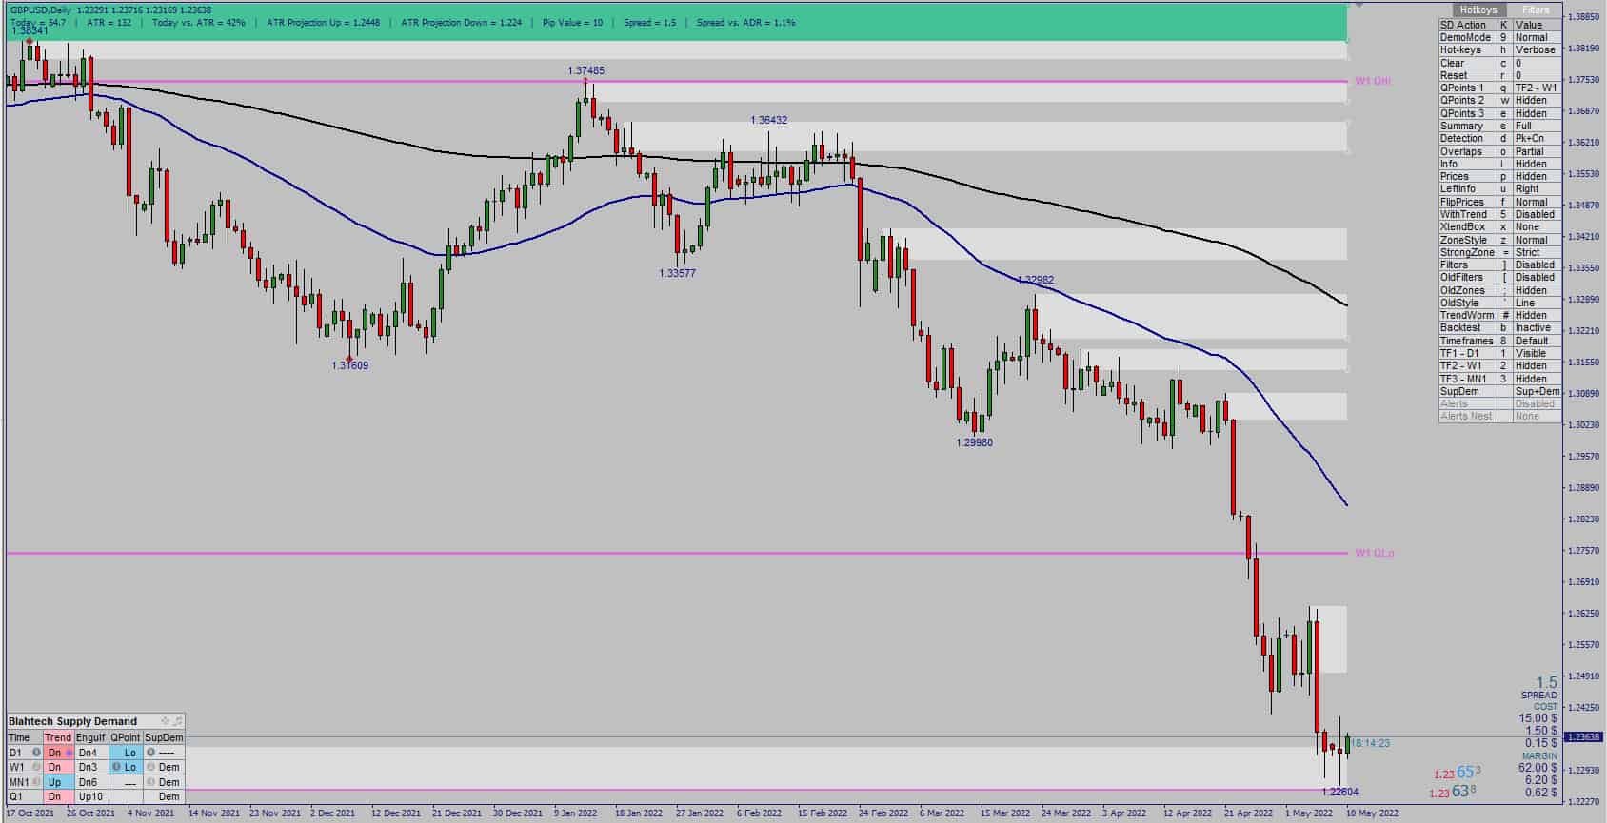Screen dimensions: 1607x823
Task: Click the Reset row label in Hotkeys panel
Action: pos(1468,75)
